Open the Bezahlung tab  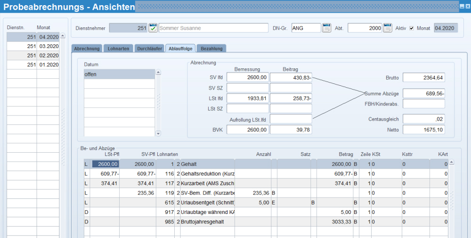[x=212, y=49]
